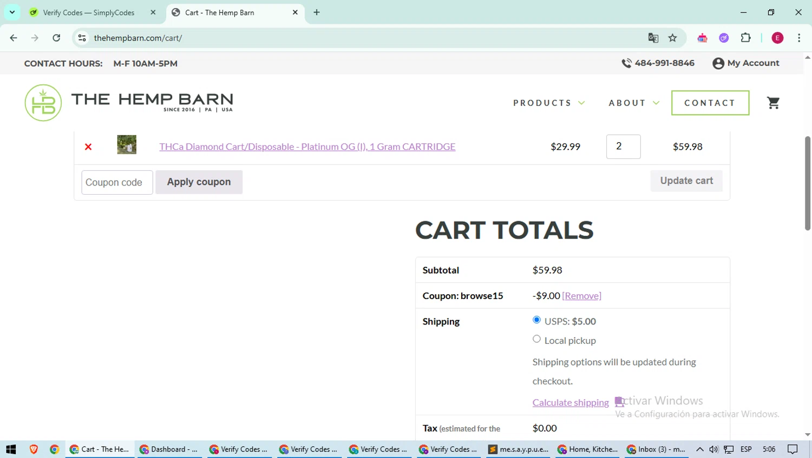
Task: Click the Update cart button
Action: 686,181
